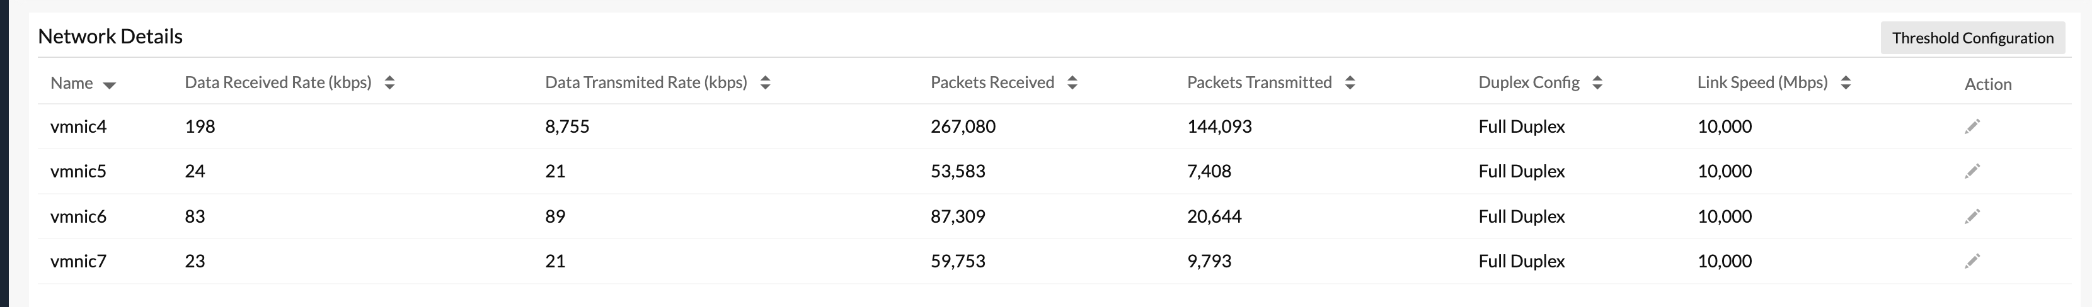Sort by Data Received Rate arrows

tap(390, 82)
